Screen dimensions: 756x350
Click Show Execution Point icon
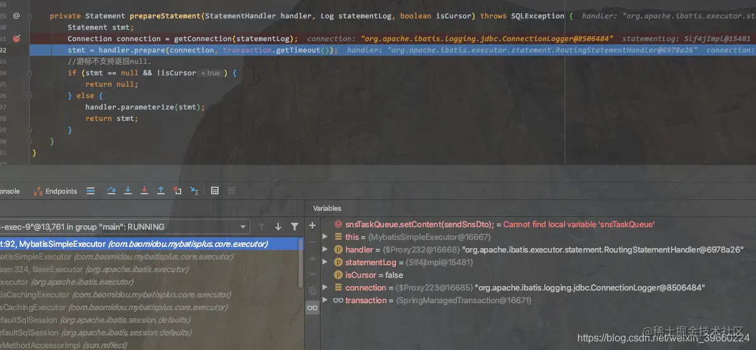tap(91, 191)
